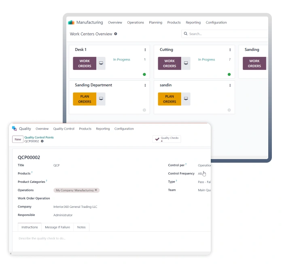Open In Progress link on Cutting
Viewport: 284px width, 264px height.
(x=206, y=59)
